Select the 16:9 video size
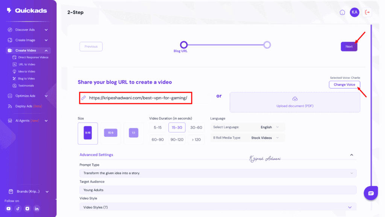Screen dimensions: 385x217 point(111,133)
